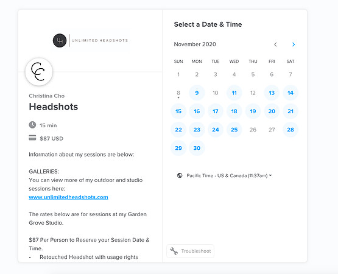Screen dimensions: 338x274
Task: Pick Saturday November 14
Action: pyautogui.click(x=290, y=93)
